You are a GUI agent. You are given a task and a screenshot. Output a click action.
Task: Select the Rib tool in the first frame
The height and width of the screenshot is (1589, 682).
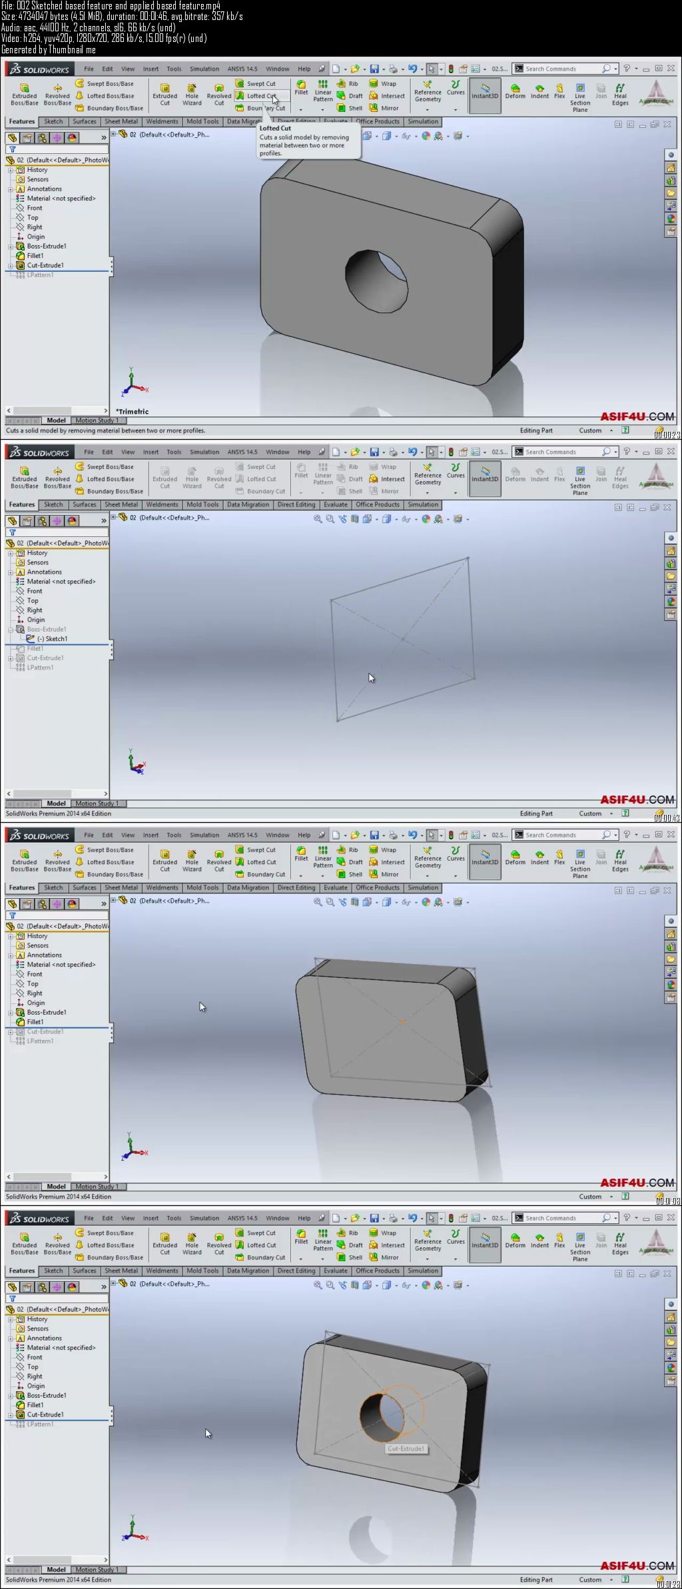pos(348,84)
